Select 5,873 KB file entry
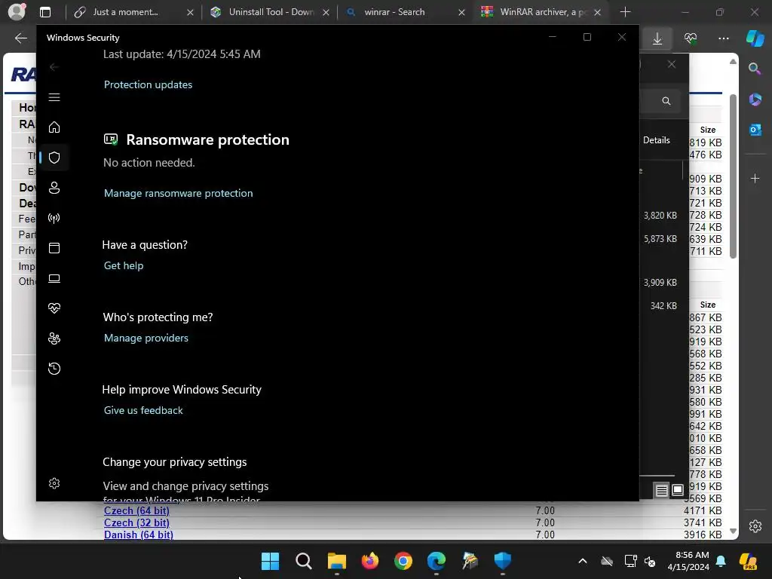The width and height of the screenshot is (772, 579). 660,239
